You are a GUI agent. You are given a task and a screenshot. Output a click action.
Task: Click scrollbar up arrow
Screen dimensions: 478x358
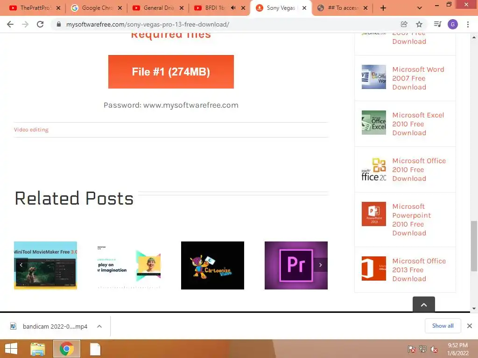tap(474, 37)
